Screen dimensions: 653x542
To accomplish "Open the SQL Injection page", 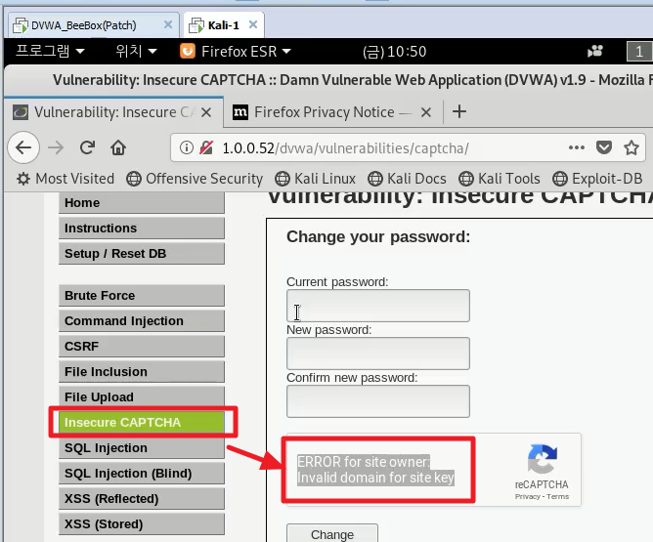I will tap(142, 447).
